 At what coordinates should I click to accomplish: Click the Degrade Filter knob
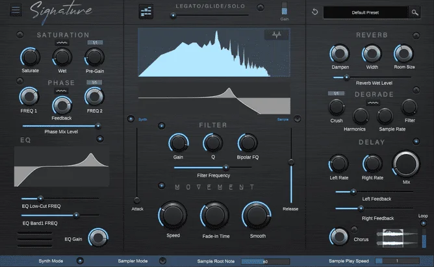[x=409, y=107]
